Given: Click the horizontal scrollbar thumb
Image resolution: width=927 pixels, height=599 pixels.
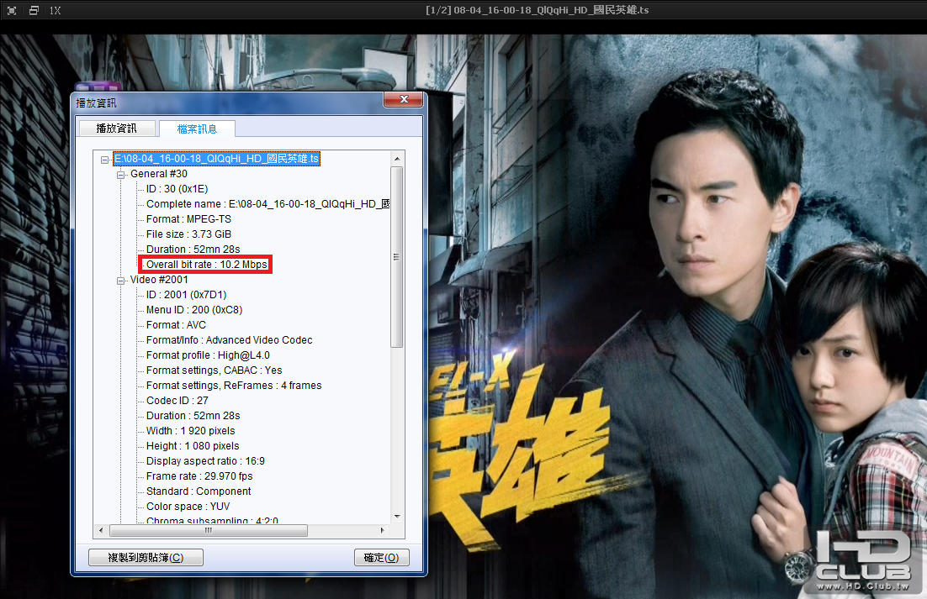Looking at the screenshot, I should tap(209, 531).
